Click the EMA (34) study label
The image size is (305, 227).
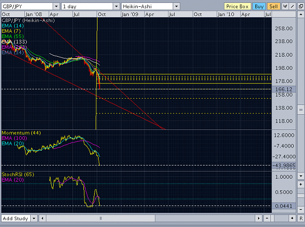pos(13,52)
